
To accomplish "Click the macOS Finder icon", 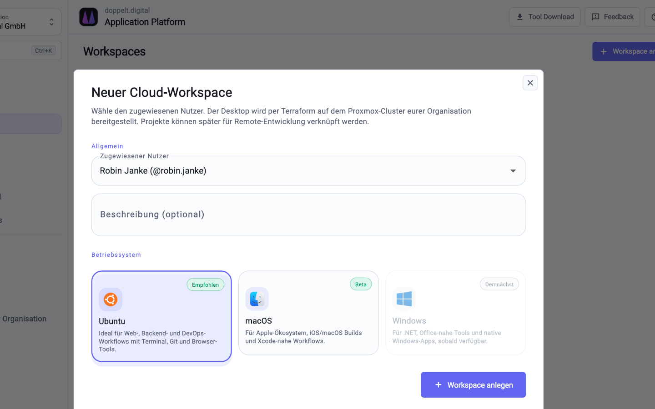I will (257, 299).
